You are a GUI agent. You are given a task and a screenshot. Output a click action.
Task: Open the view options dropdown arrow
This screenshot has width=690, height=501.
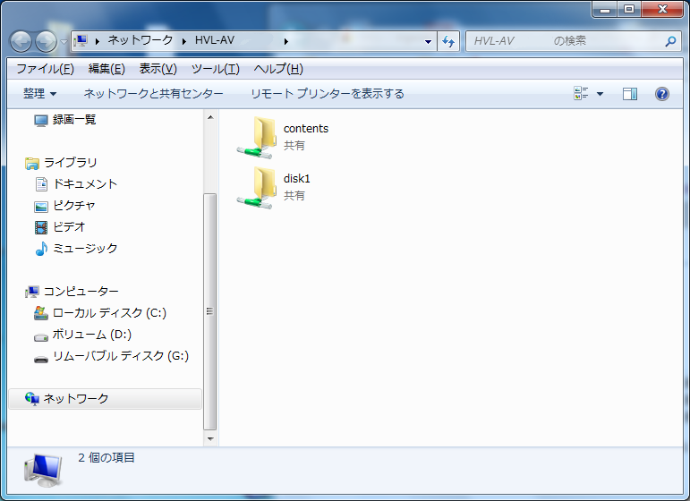click(600, 94)
